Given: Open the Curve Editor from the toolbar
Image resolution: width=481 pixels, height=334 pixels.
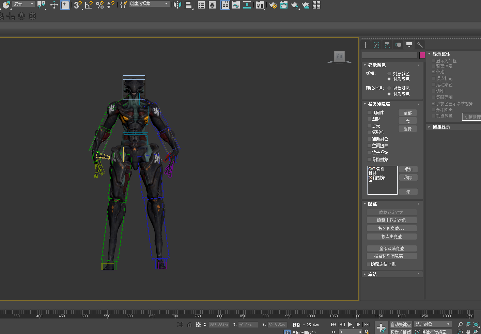Looking at the screenshot, I should [236, 5].
